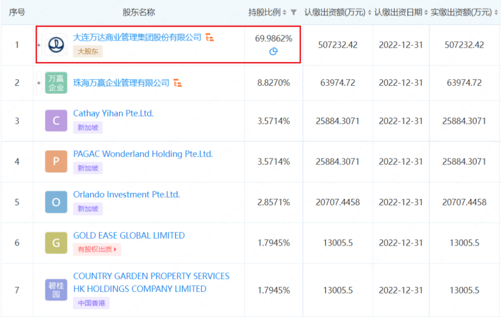Click the 2.8571% shareholding value
This screenshot has width=501, height=317.
pos(274,202)
